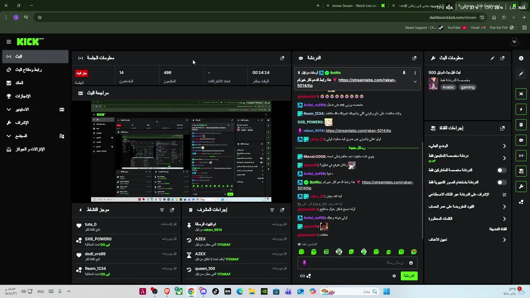The height and width of the screenshot is (298, 530).
Task: Click the three-dots icon in right rail
Action: 521,202
